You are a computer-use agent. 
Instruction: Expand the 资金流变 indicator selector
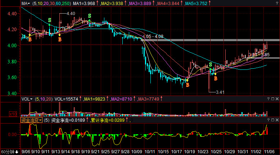pyautogui.click(x=31, y=121)
